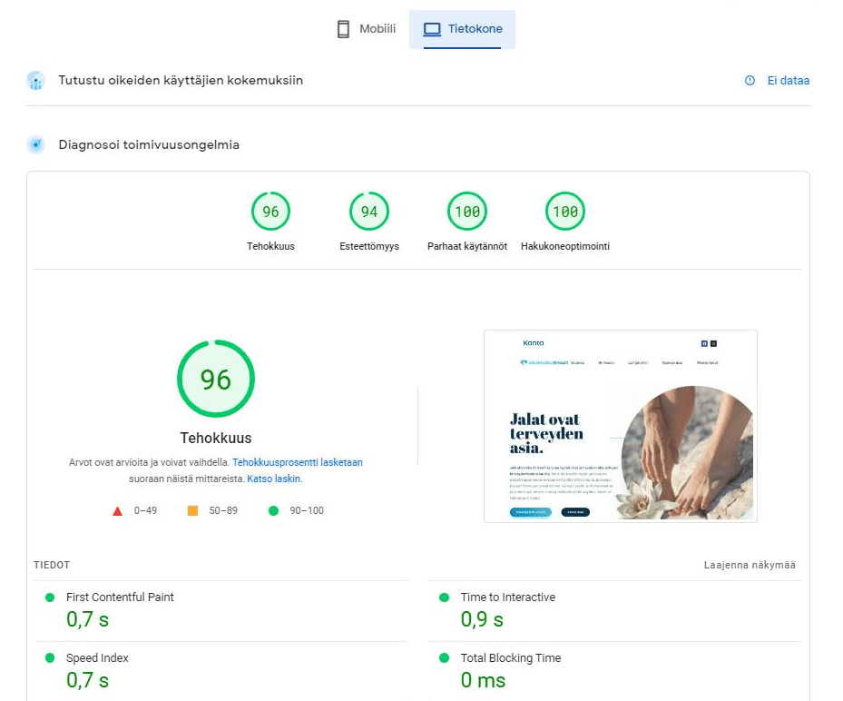Jump to Hakukoneoptimointi 100 score gauge
This screenshot has height=701, width=843.
[565, 222]
